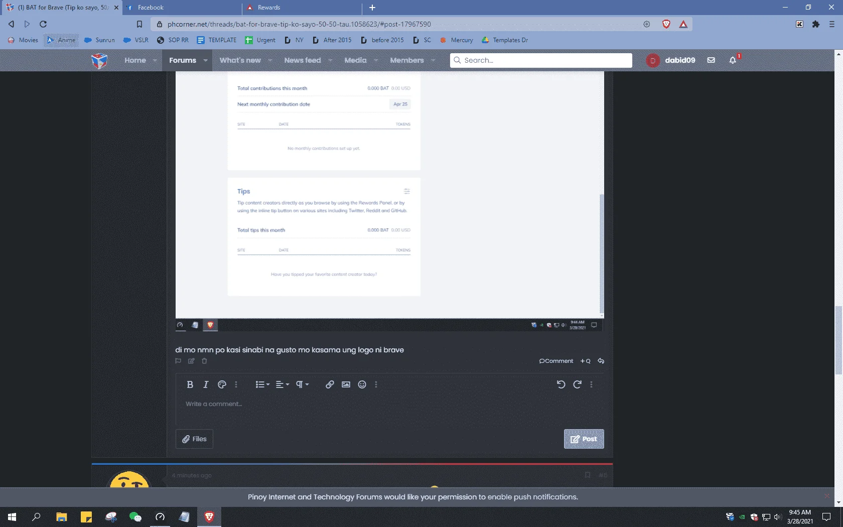Viewport: 843px width, 527px height.
Task: Expand the Home menu arrow
Action: coord(155,60)
